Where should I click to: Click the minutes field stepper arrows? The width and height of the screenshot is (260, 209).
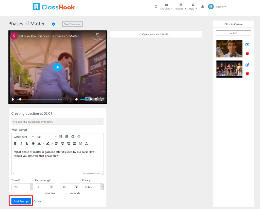(51, 187)
